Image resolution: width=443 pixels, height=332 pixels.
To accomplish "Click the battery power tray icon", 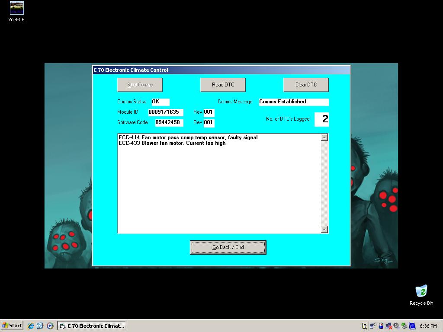I will [x=381, y=326].
